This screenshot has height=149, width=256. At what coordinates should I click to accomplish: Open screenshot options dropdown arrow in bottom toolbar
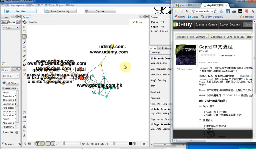33,143
